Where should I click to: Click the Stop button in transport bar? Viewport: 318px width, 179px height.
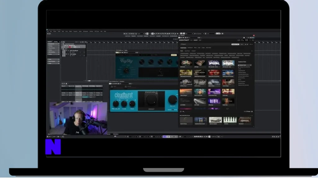coord(168,137)
